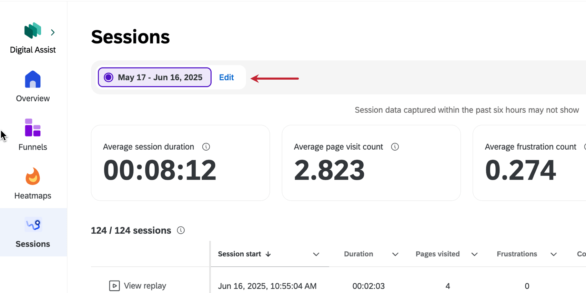Image resolution: width=586 pixels, height=293 pixels.
Task: Click the View replay play icon
Action: [x=114, y=286]
